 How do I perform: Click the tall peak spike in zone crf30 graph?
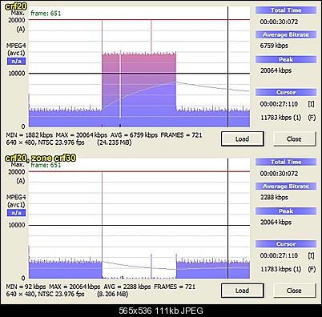pyautogui.click(x=102, y=225)
